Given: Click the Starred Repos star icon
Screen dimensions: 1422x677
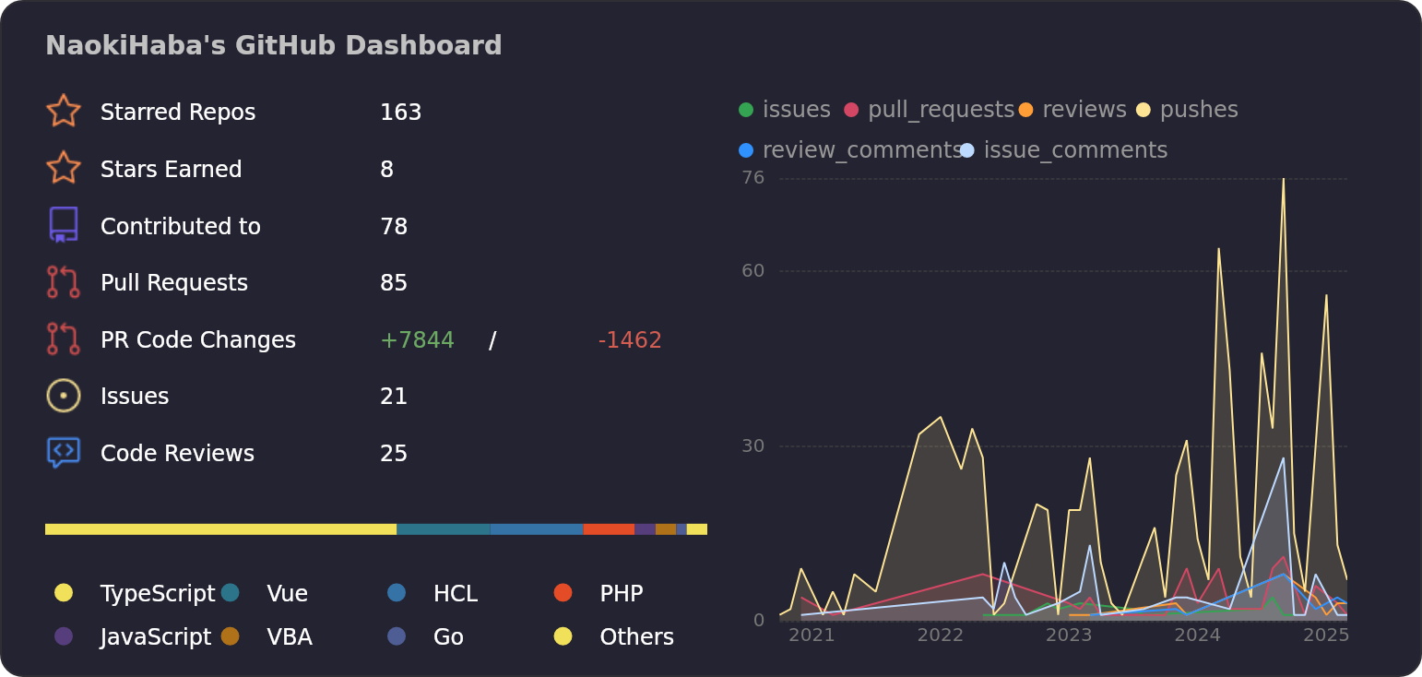Looking at the screenshot, I should point(64,111).
